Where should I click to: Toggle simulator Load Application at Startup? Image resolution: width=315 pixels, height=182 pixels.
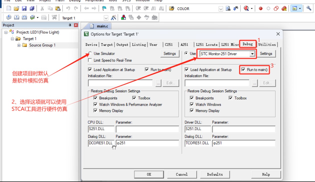coord(90,70)
